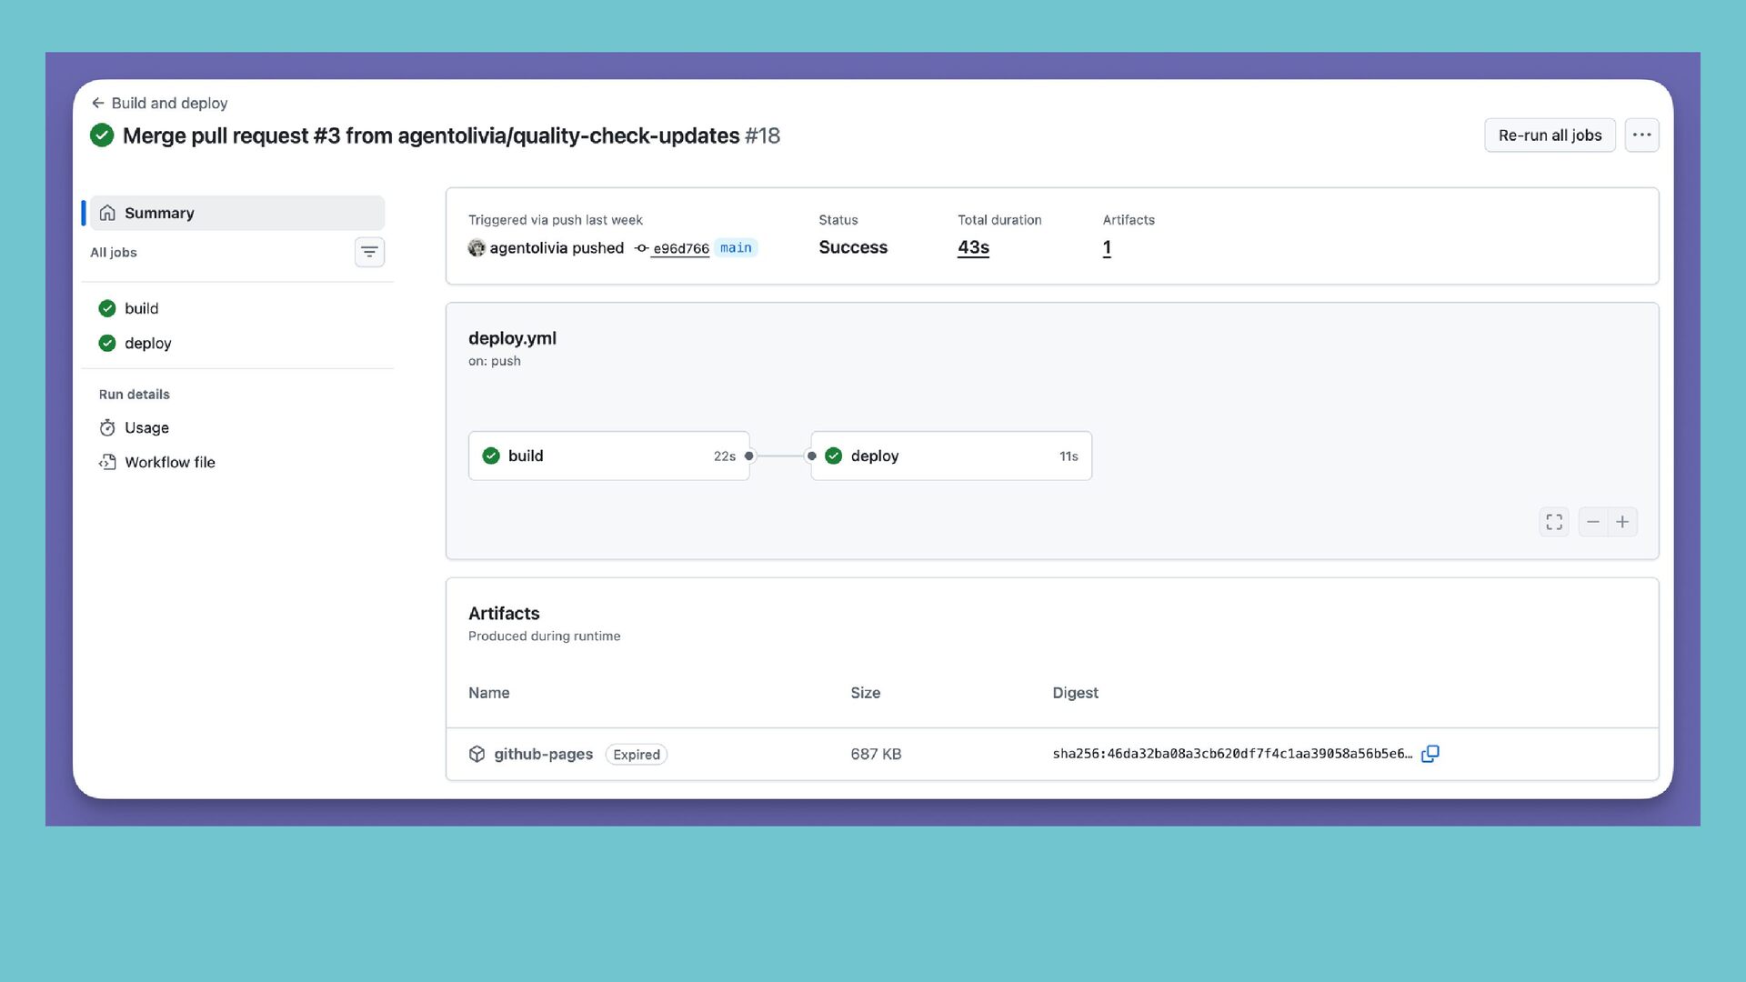Click the build job node in graph
This screenshot has height=982, width=1746.
tap(608, 456)
